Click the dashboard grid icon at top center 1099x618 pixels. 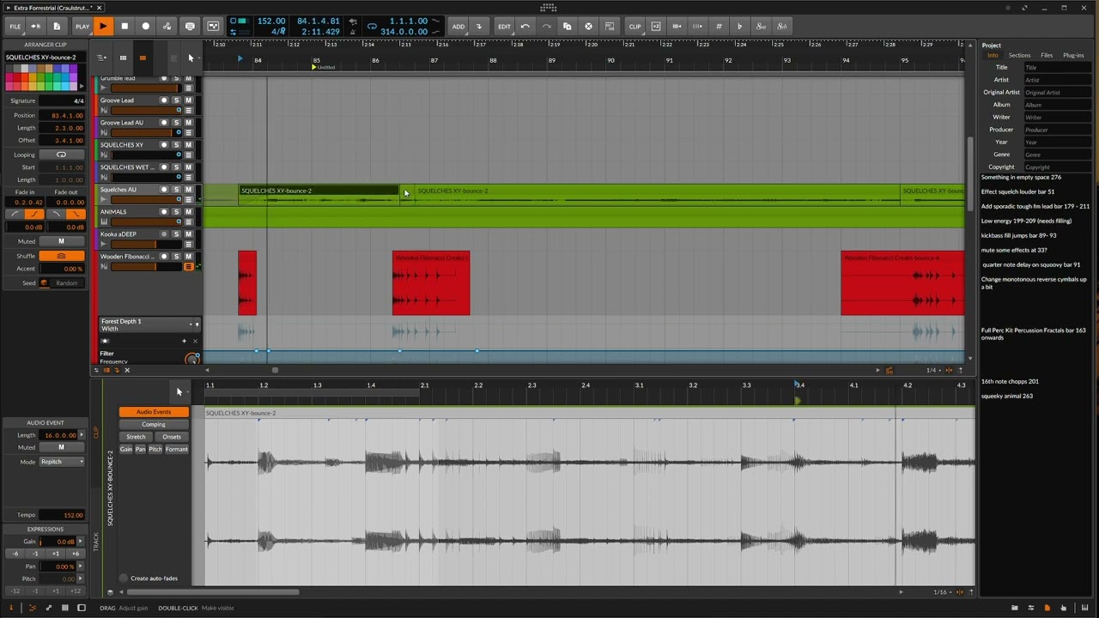coord(549,8)
